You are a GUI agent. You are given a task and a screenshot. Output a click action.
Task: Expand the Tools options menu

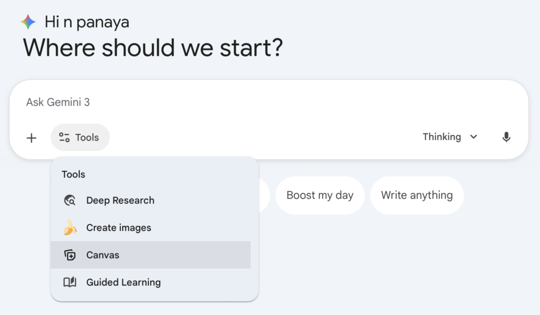[x=80, y=137]
